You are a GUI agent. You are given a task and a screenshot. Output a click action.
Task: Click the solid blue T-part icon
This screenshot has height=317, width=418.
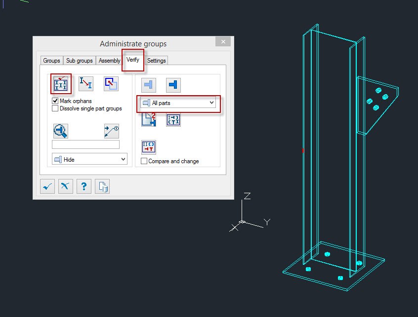click(x=173, y=85)
